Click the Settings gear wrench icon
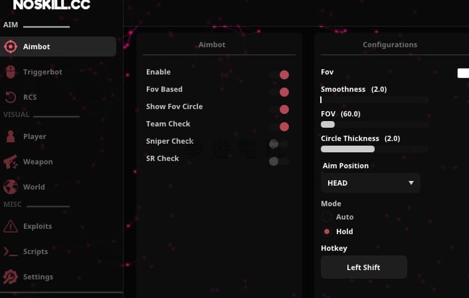 [x=11, y=277]
